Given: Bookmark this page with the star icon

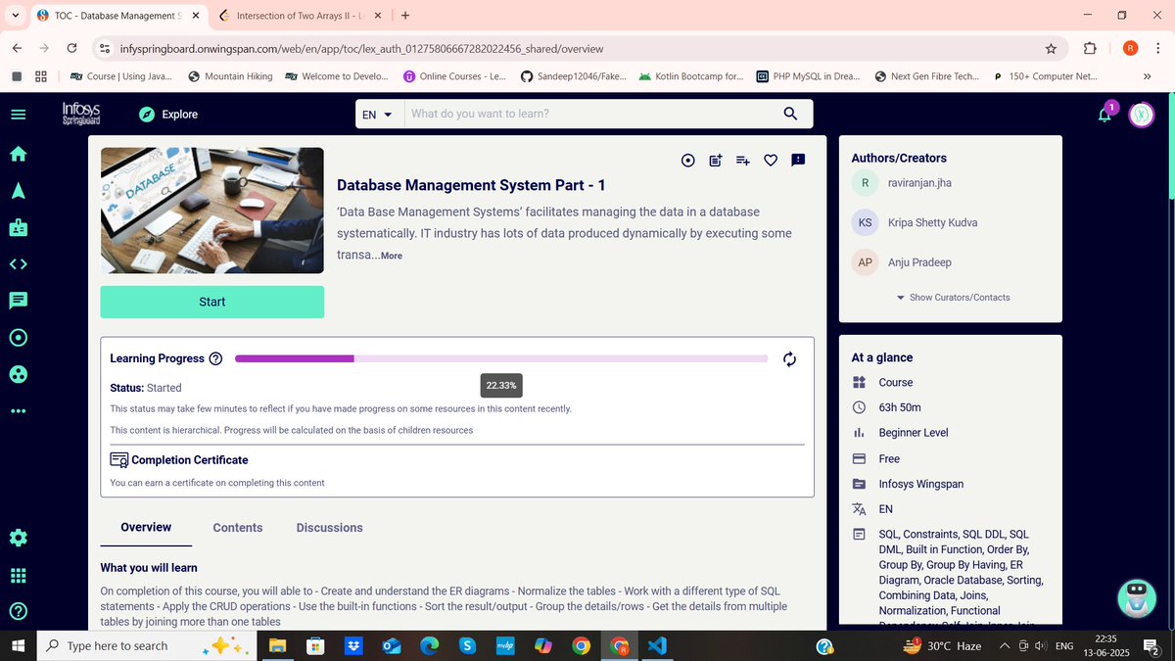Looking at the screenshot, I should point(1051,48).
